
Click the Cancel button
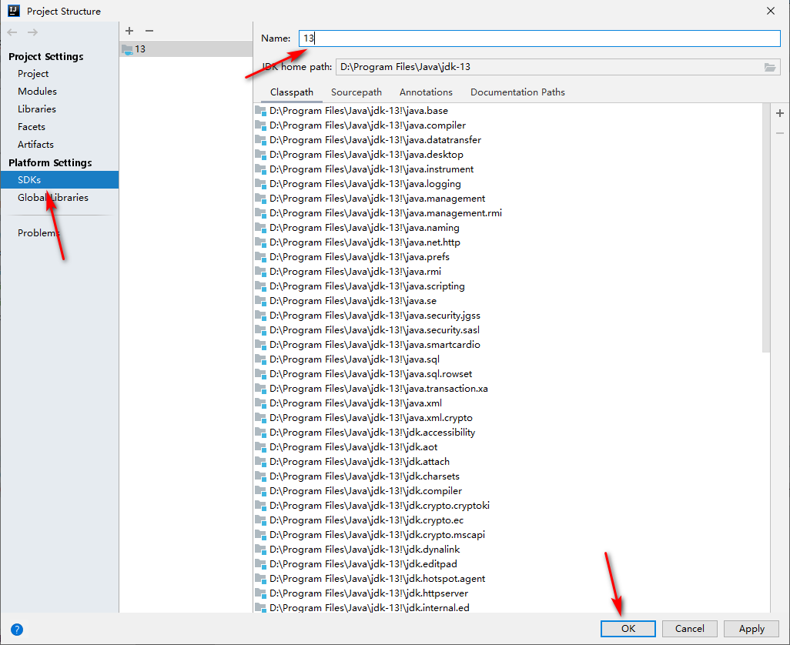689,628
